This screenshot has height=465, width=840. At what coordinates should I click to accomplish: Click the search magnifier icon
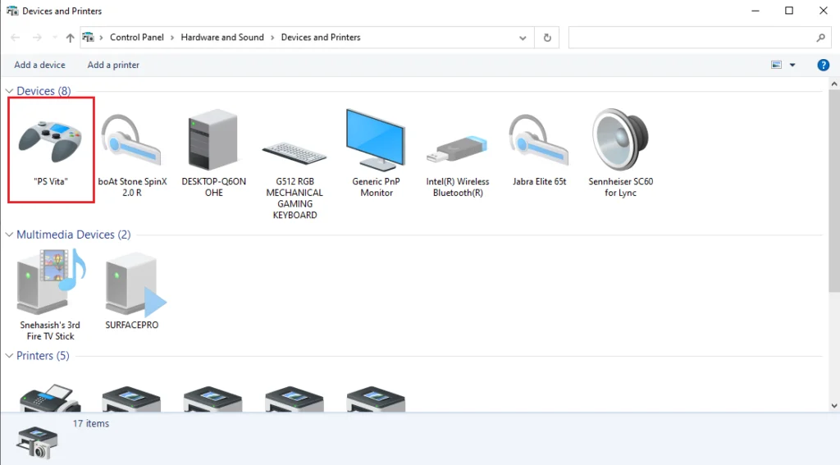(x=820, y=38)
